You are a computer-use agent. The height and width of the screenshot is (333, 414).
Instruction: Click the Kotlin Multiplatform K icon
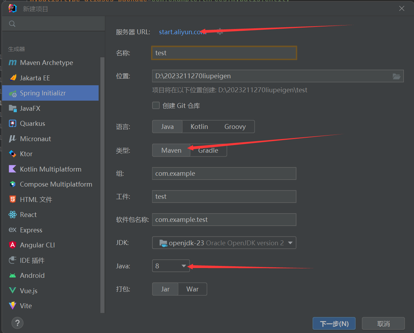click(12, 169)
